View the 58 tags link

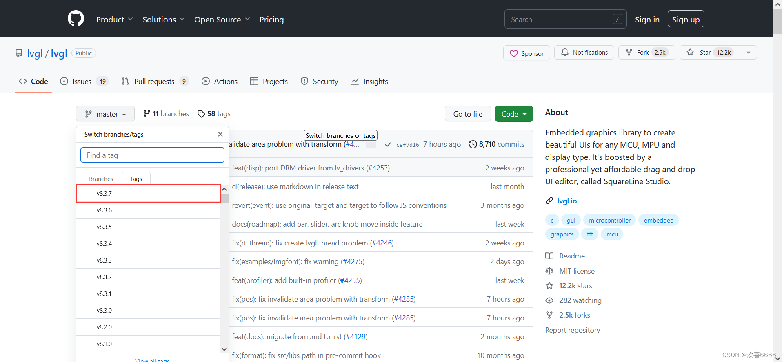(214, 114)
